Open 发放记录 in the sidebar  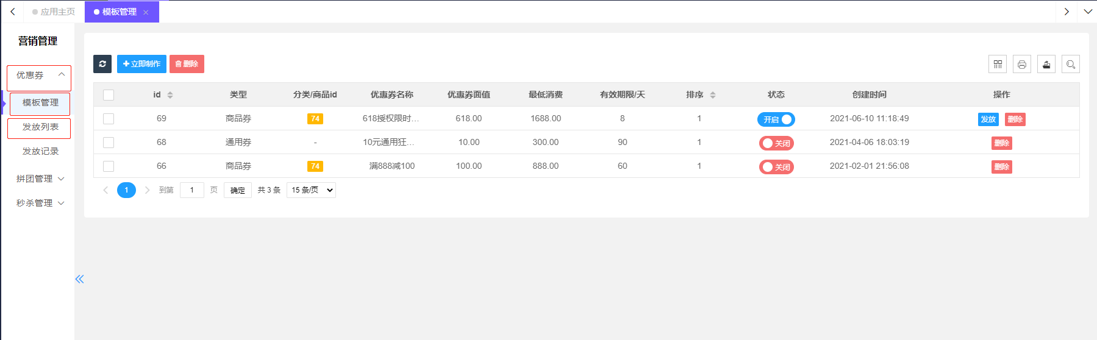pos(40,151)
